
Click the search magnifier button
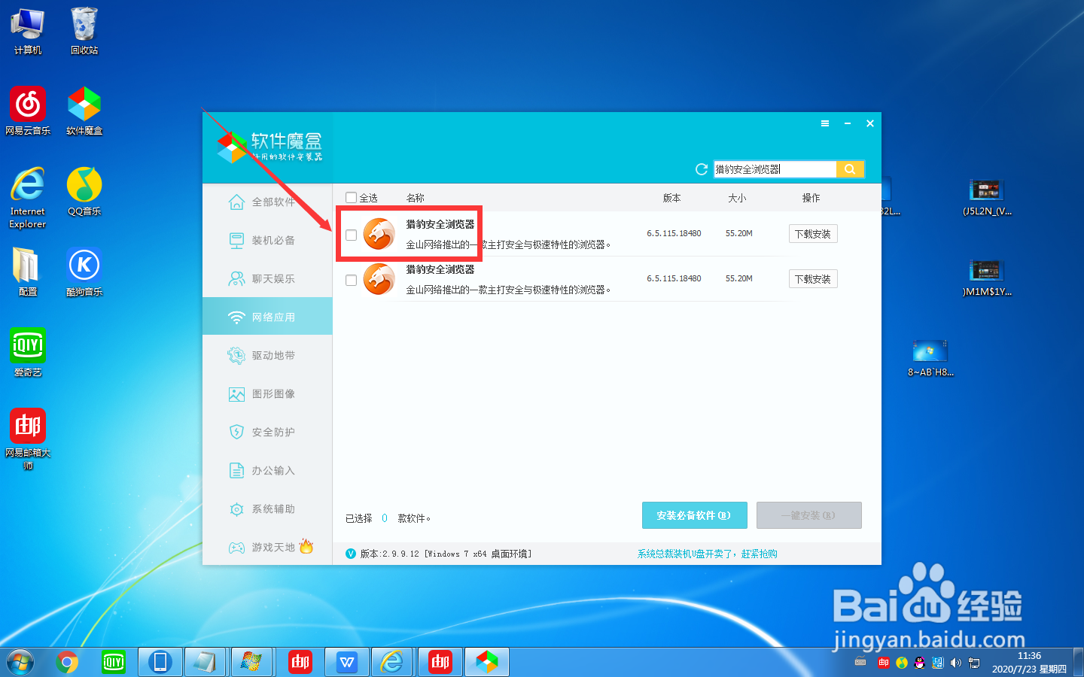click(850, 169)
